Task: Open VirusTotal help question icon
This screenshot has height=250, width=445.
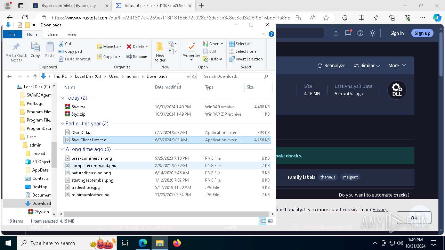Action: click(360, 33)
